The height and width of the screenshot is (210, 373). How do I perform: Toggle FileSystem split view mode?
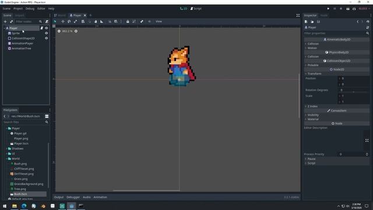click(x=47, y=116)
